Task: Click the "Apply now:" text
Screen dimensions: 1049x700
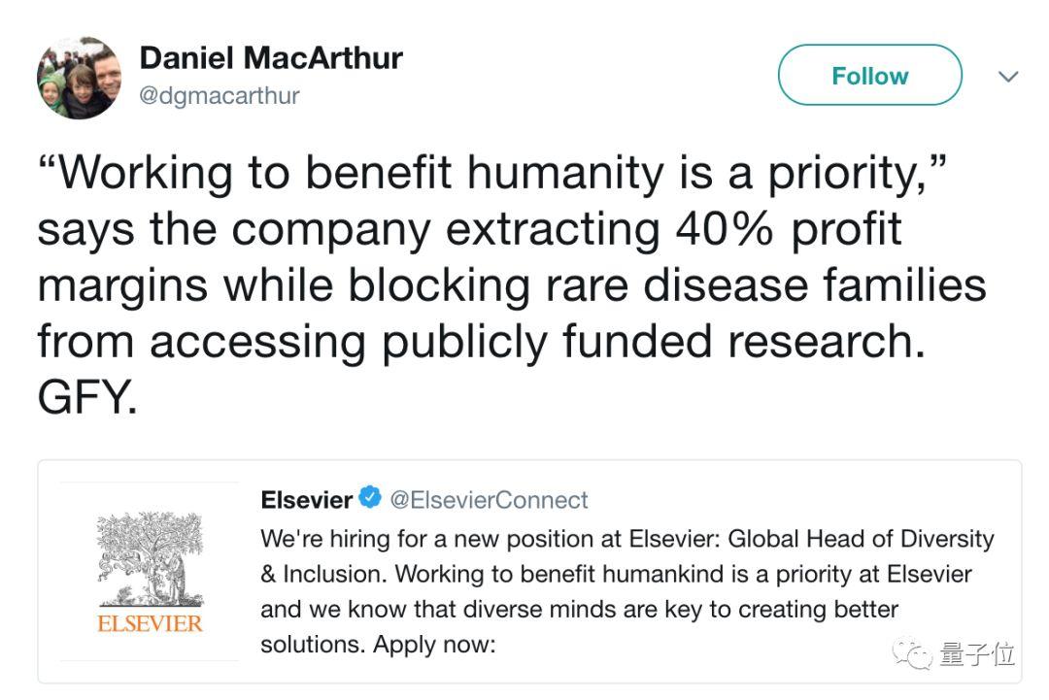Action: [434, 645]
